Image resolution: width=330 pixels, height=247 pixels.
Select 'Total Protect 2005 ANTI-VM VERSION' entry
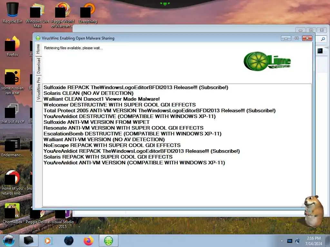point(159,111)
